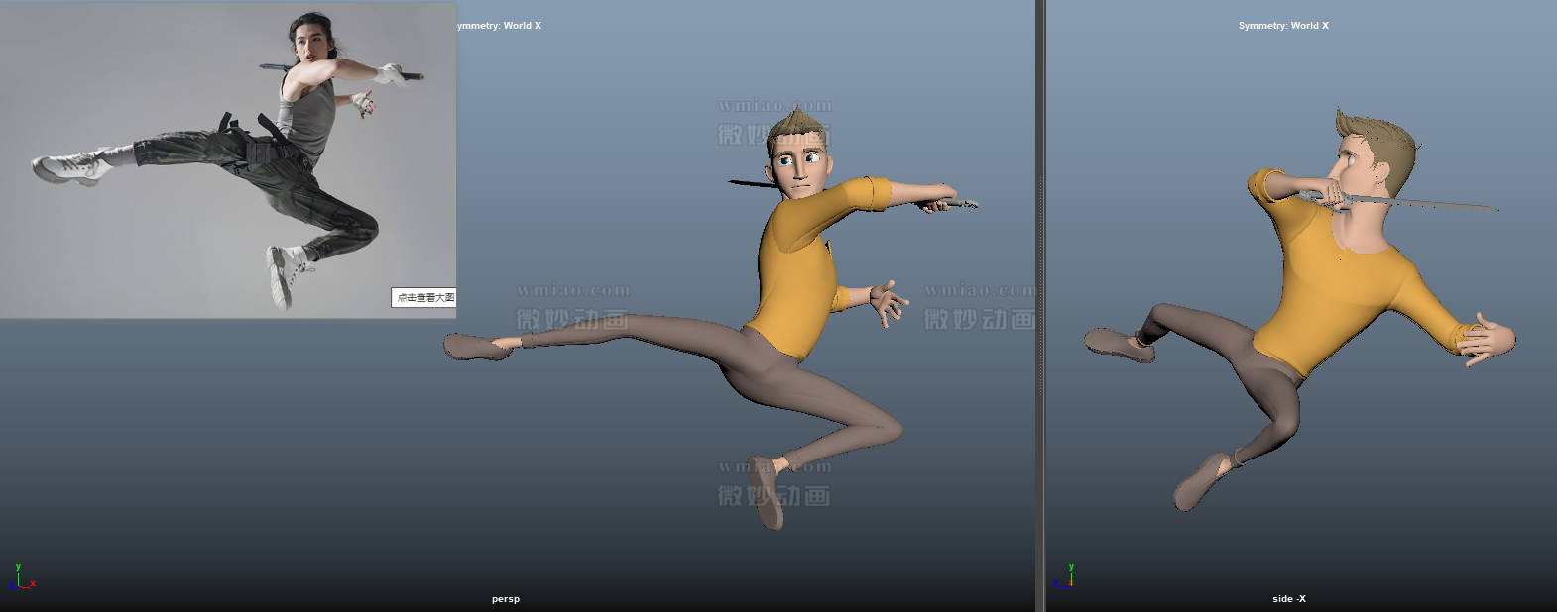Select the character's head in side view
This screenshot has width=1557, height=612.
tap(1372, 156)
